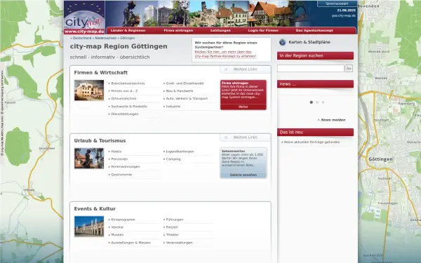Image resolution: width=421 pixels, height=263 pixels.
Task: Open Freizeit link
Action: 172,227
